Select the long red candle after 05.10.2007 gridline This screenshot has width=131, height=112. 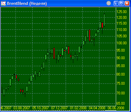[x=54, y=53]
